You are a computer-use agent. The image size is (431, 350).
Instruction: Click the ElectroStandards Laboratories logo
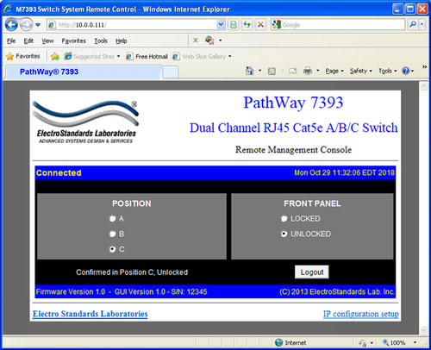pos(85,122)
